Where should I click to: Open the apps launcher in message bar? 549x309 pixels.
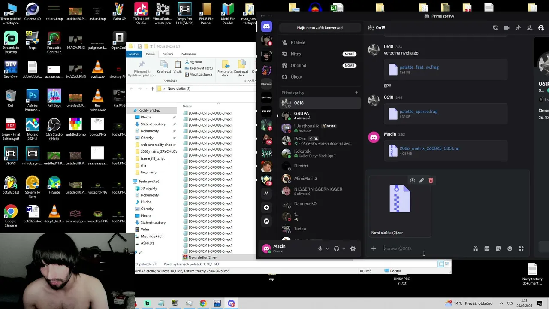click(522, 248)
